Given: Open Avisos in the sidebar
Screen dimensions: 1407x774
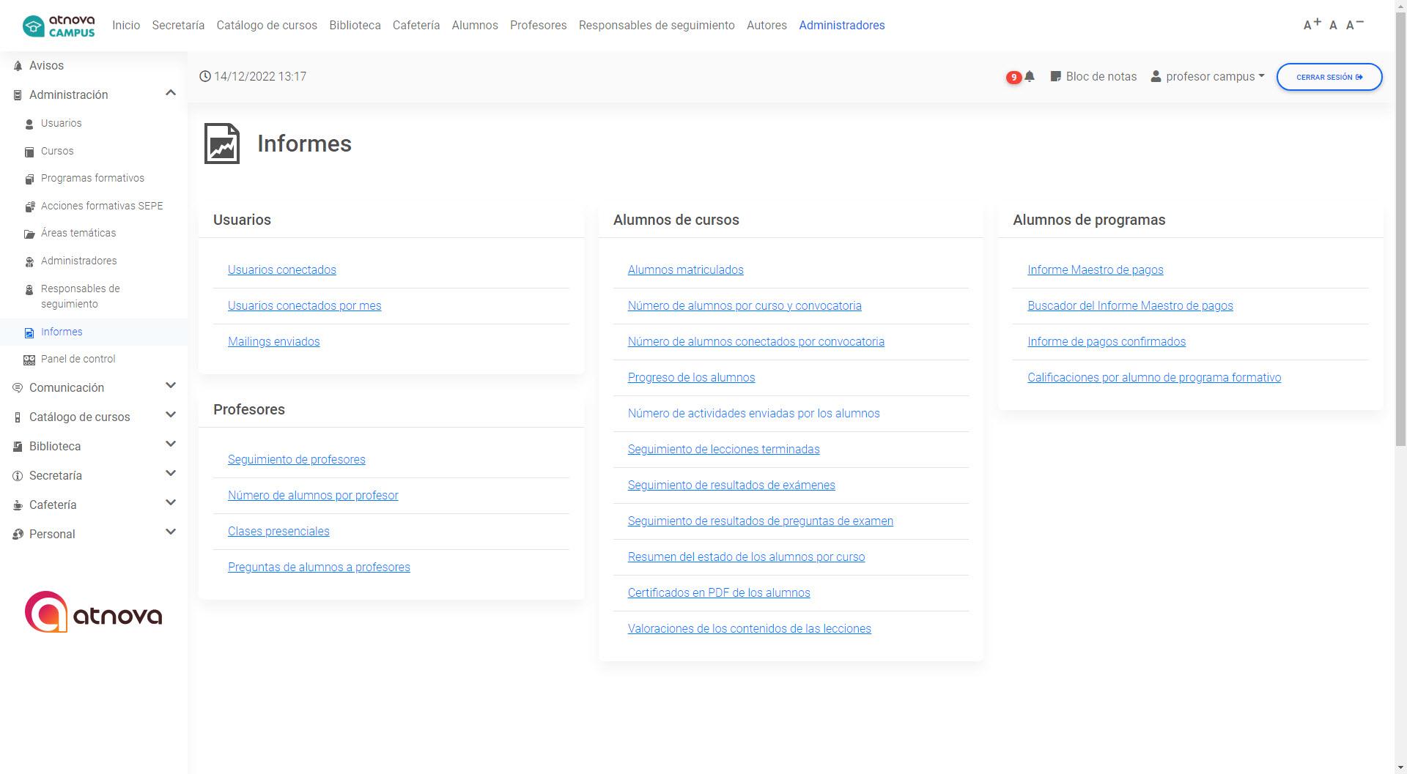Looking at the screenshot, I should [x=46, y=66].
